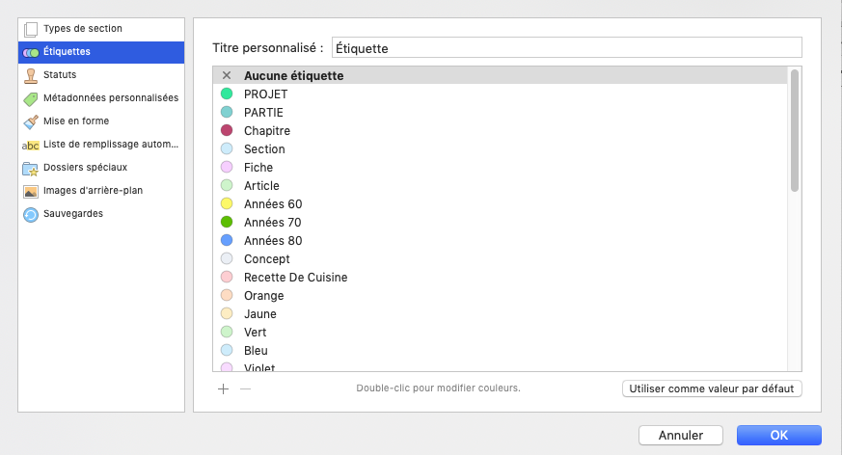Click the Liste de remplissage abc icon

click(x=31, y=145)
